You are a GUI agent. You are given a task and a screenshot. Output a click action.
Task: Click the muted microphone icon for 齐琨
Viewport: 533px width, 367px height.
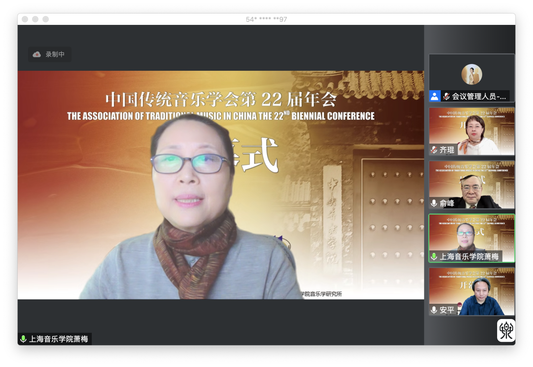click(x=434, y=150)
